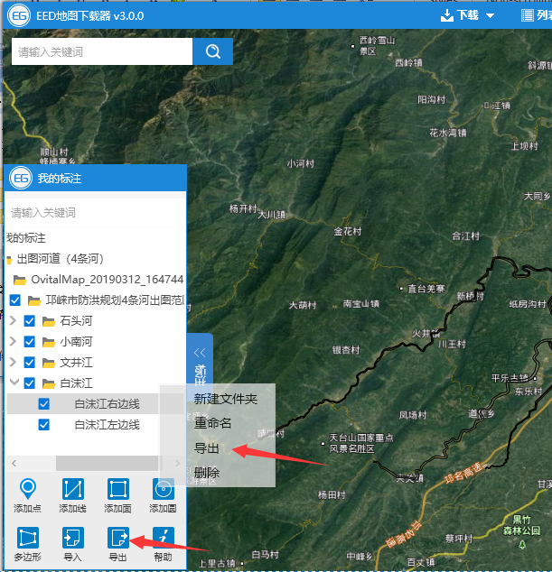Toggle the 白沫江右边线 checkbox
552x572 pixels.
43,404
